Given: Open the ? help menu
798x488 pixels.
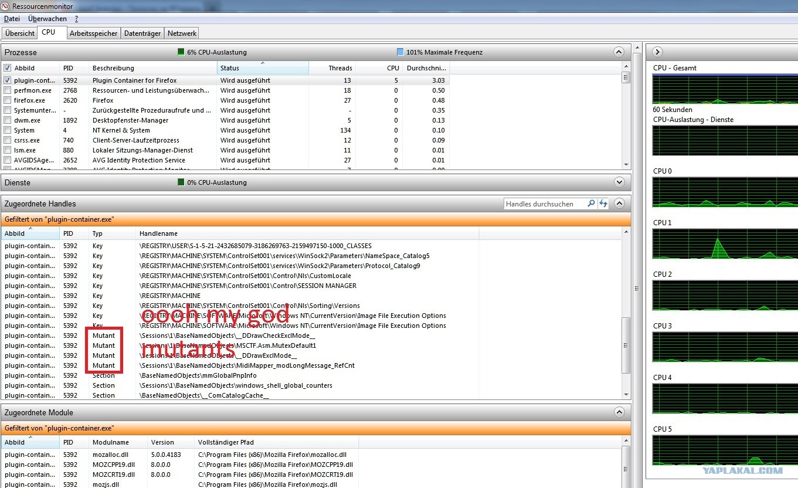Looking at the screenshot, I should (x=76, y=19).
